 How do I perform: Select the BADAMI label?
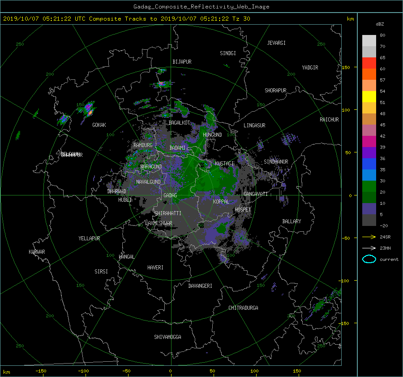point(177,148)
